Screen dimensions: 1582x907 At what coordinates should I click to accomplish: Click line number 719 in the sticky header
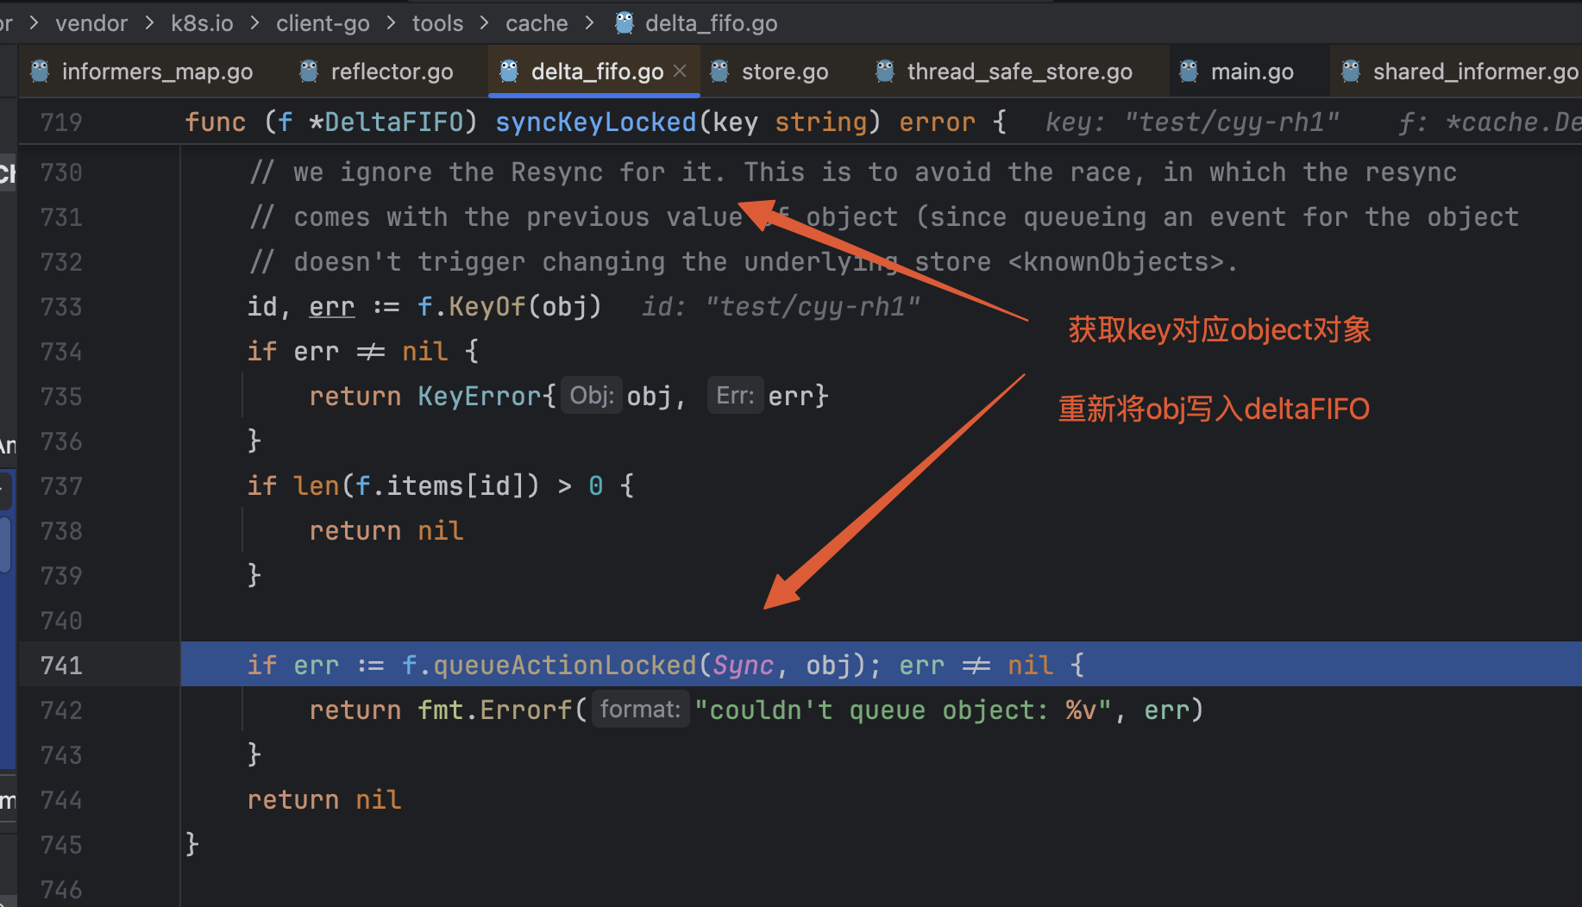(x=61, y=122)
